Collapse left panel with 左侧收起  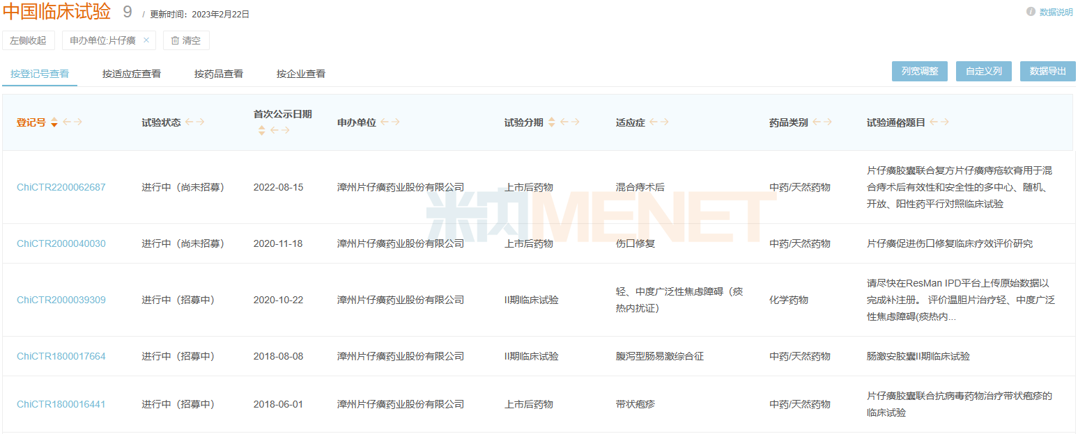coord(28,40)
